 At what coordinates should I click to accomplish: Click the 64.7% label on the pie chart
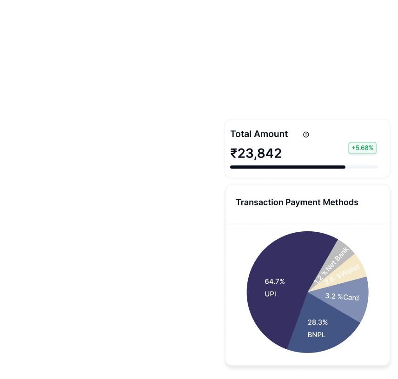tap(275, 281)
